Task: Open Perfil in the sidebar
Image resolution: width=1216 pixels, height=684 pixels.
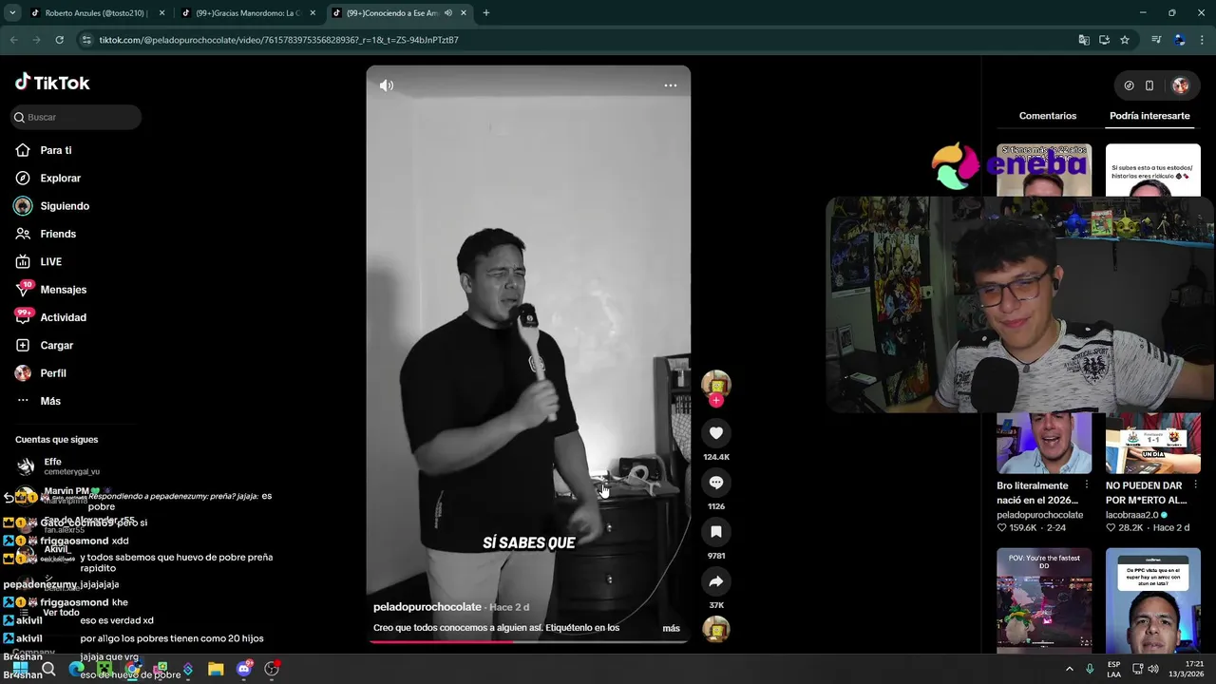Action: (x=52, y=373)
